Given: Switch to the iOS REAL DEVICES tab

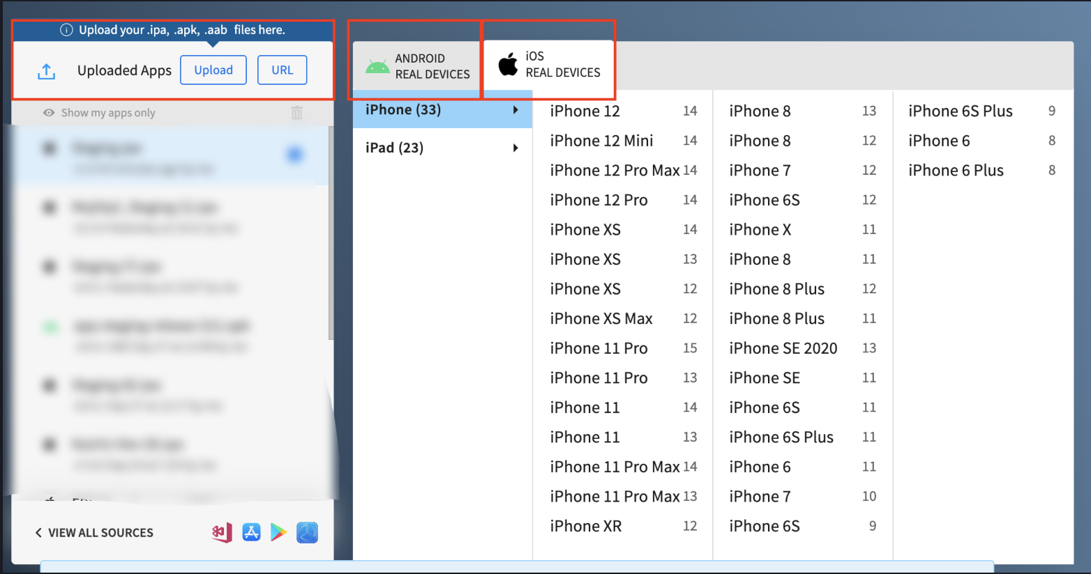Looking at the screenshot, I should (548, 64).
